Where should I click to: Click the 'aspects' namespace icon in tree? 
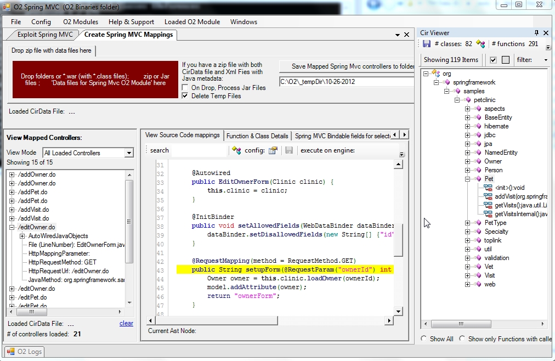pos(478,109)
